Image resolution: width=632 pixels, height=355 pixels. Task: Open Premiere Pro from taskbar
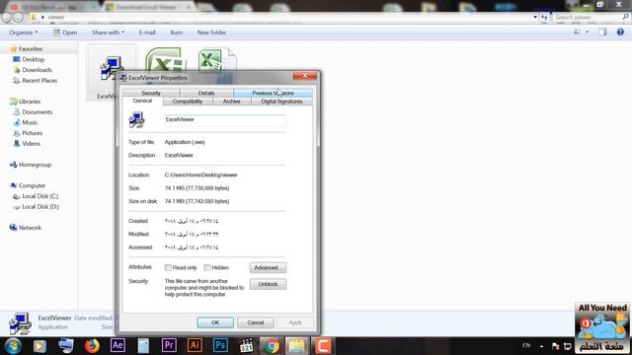click(x=169, y=345)
